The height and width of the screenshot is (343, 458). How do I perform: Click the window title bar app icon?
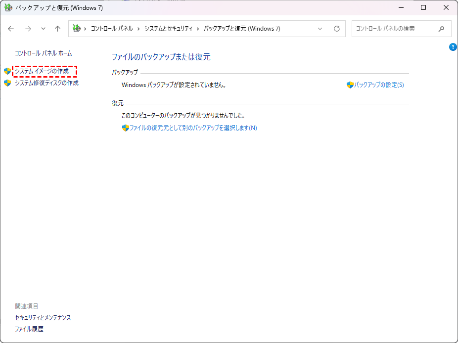pyautogui.click(x=8, y=7)
